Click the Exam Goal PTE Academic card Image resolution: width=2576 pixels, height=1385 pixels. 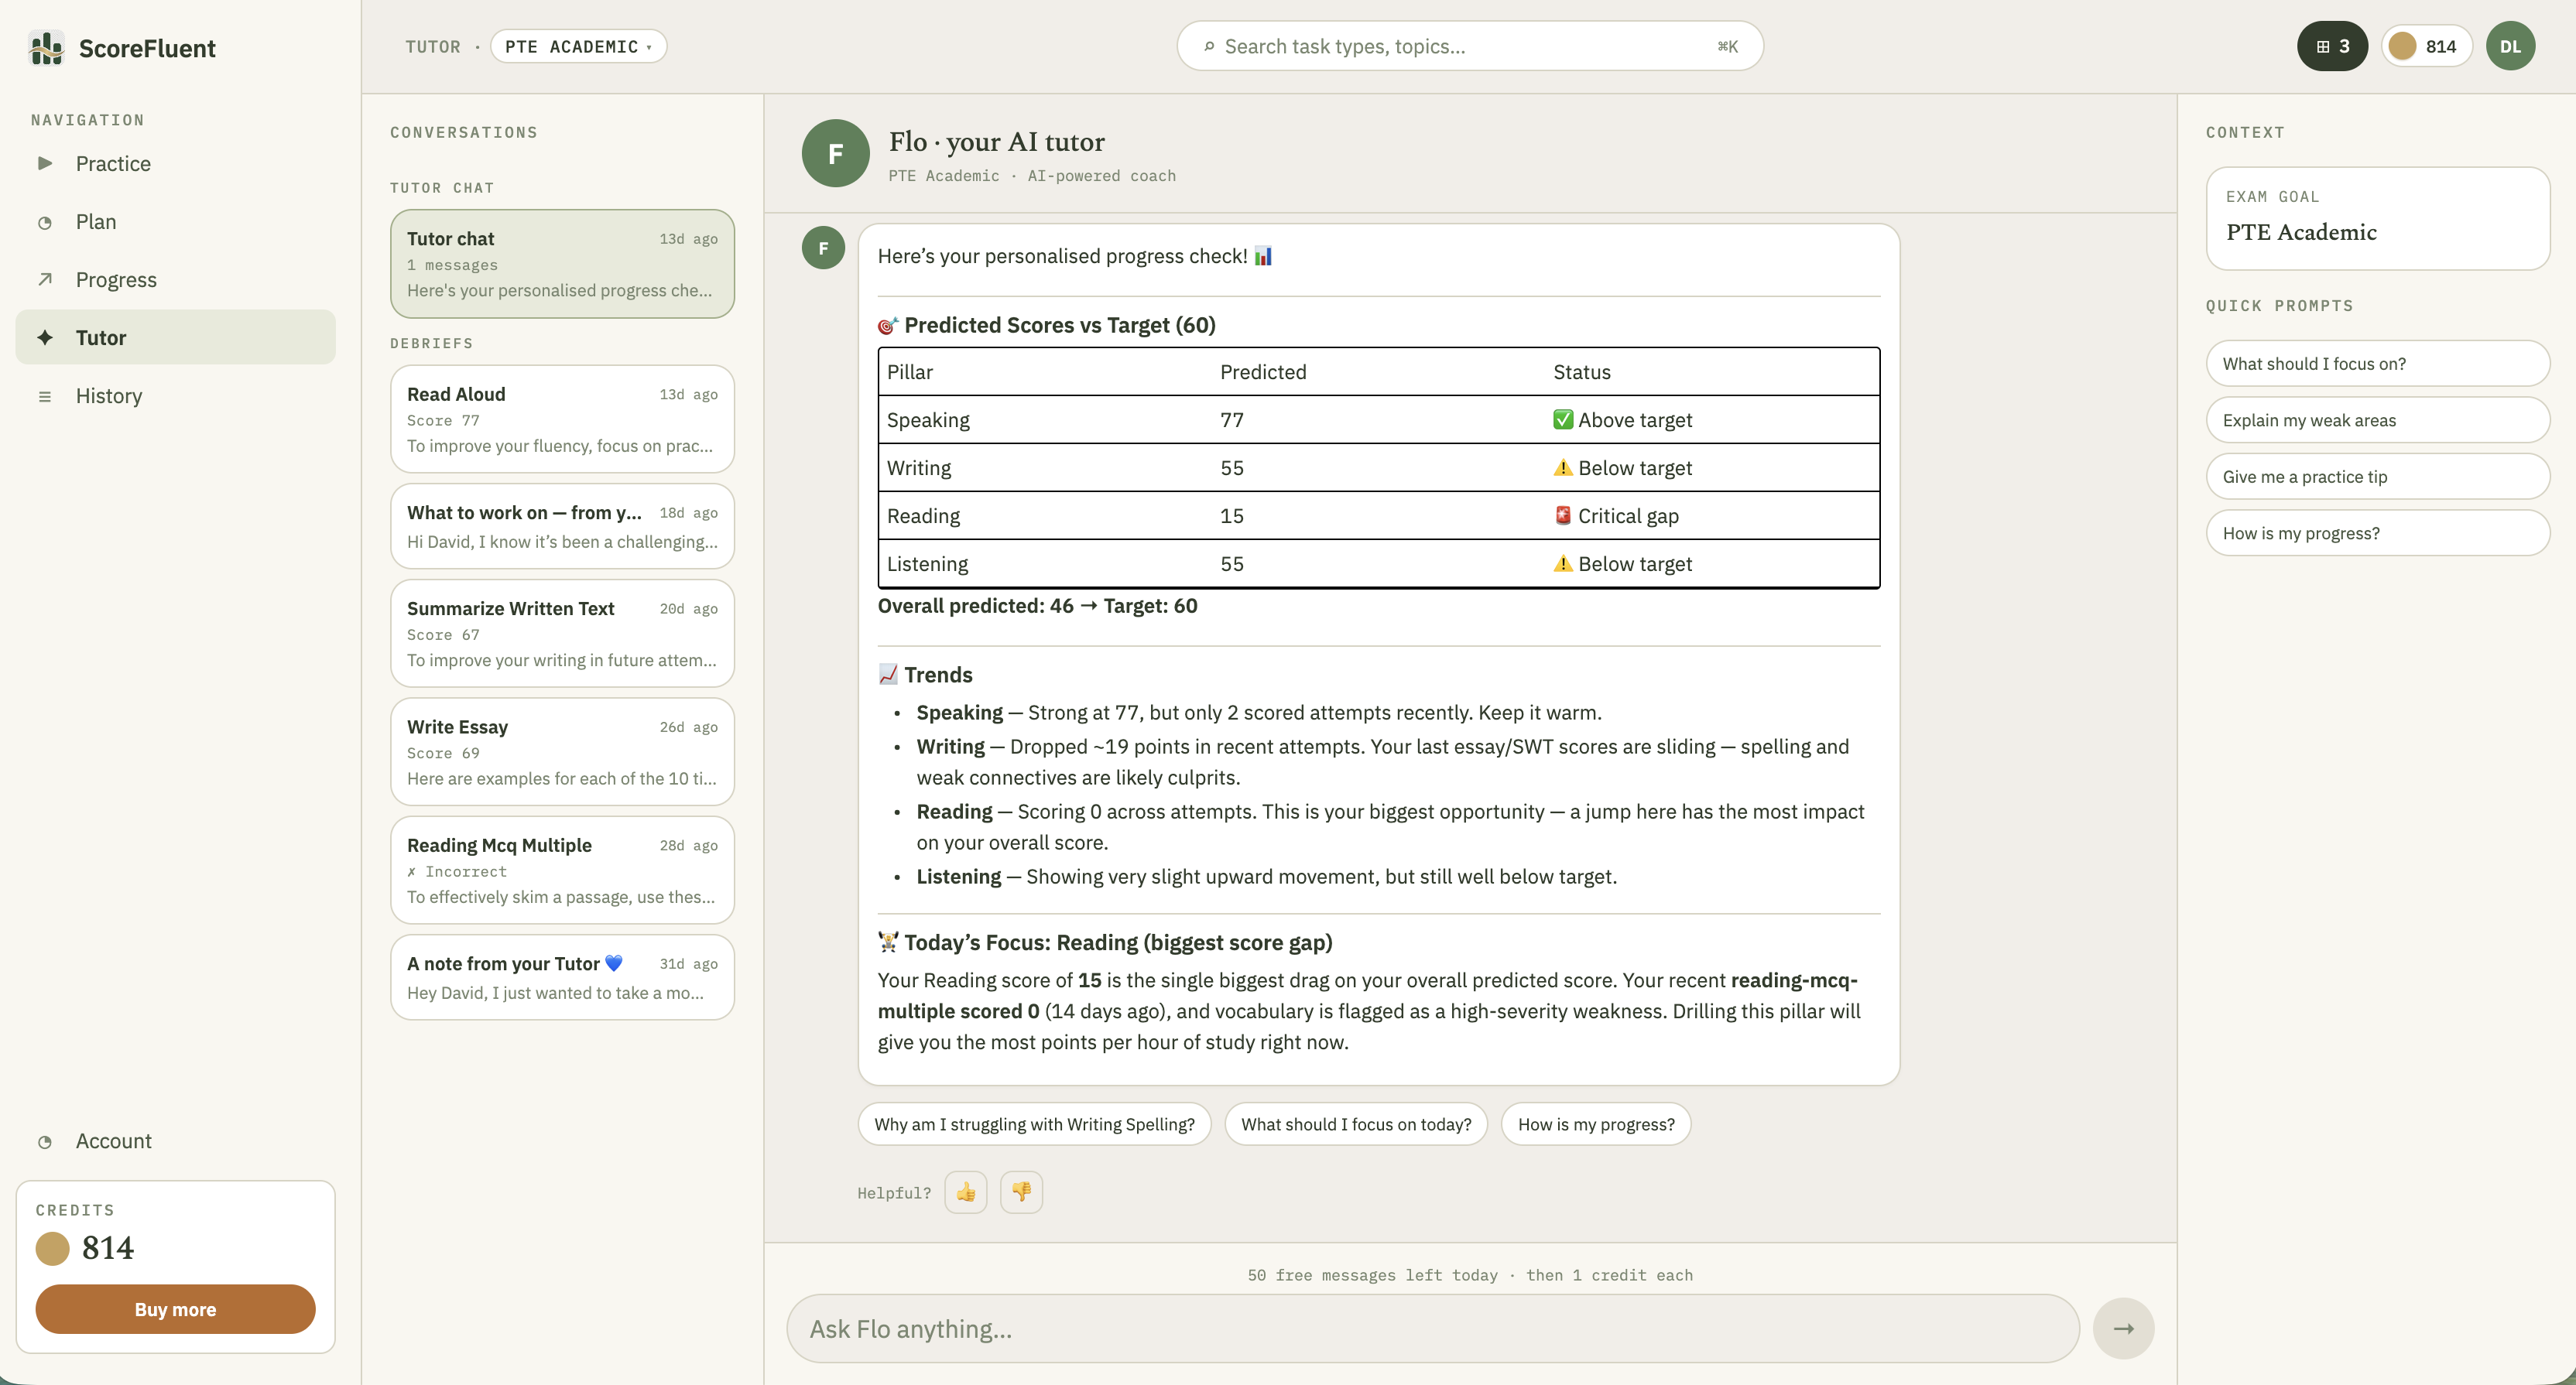(x=2377, y=218)
